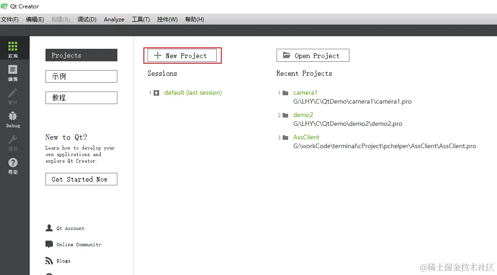Click the folder icon in Open Project

[286, 55]
